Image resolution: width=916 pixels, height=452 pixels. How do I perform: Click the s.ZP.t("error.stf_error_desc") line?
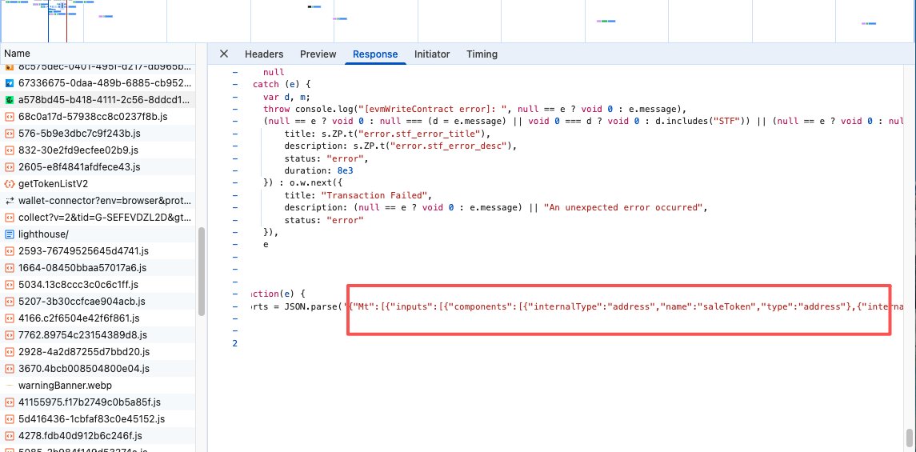[402, 146]
